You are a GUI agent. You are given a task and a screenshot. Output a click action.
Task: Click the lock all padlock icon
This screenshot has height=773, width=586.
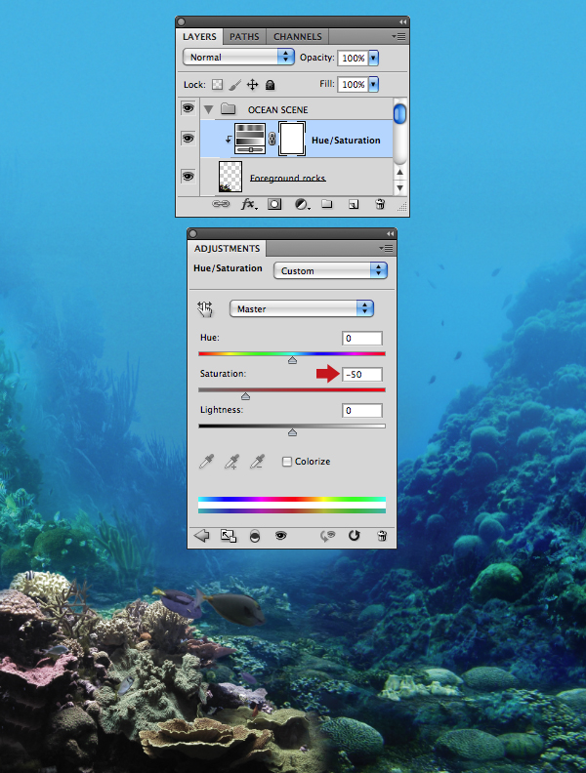coord(270,85)
